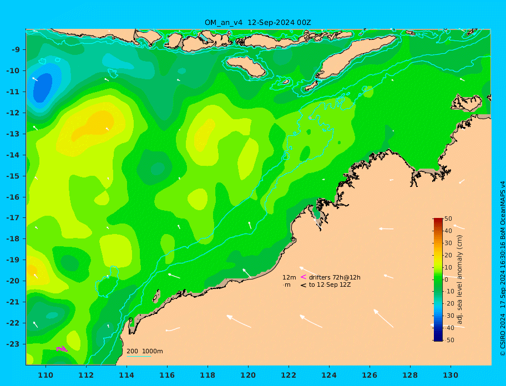The image size is (506, 386).
Task: Click the map title "OM_an_v4 12-Sep-2024 00Z"
Action: (x=258, y=23)
